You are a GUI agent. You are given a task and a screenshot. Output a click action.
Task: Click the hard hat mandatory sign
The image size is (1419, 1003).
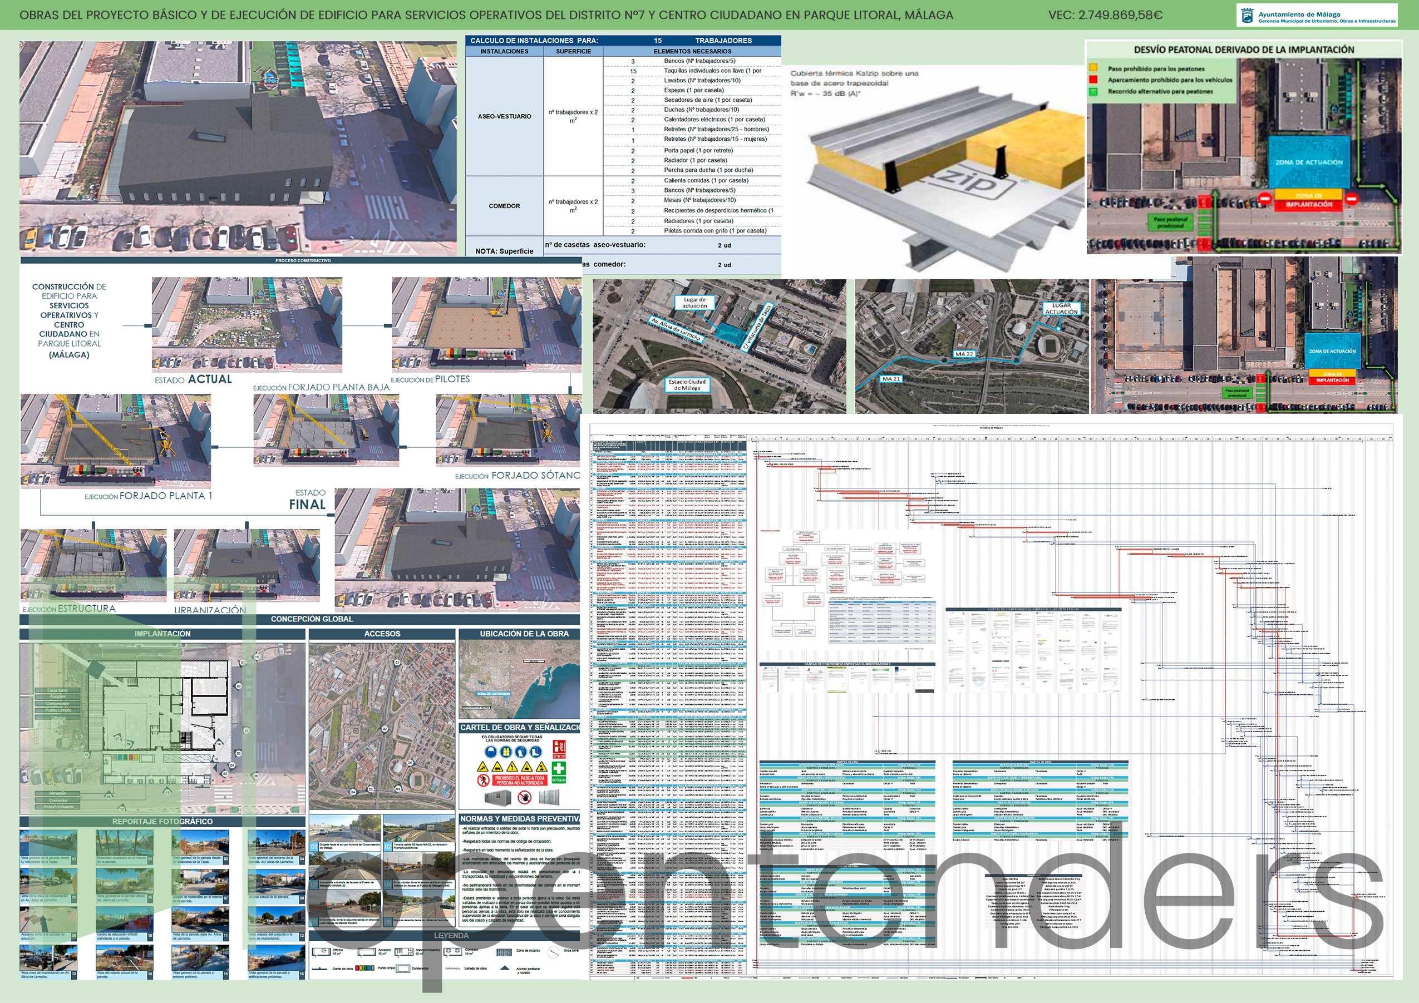click(491, 752)
